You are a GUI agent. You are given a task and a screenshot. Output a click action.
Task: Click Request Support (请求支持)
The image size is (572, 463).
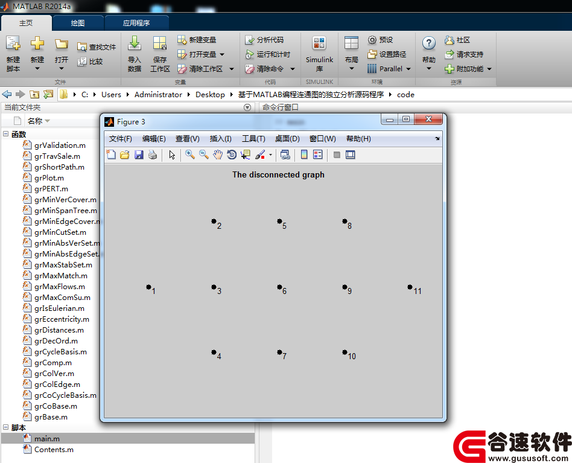point(464,54)
